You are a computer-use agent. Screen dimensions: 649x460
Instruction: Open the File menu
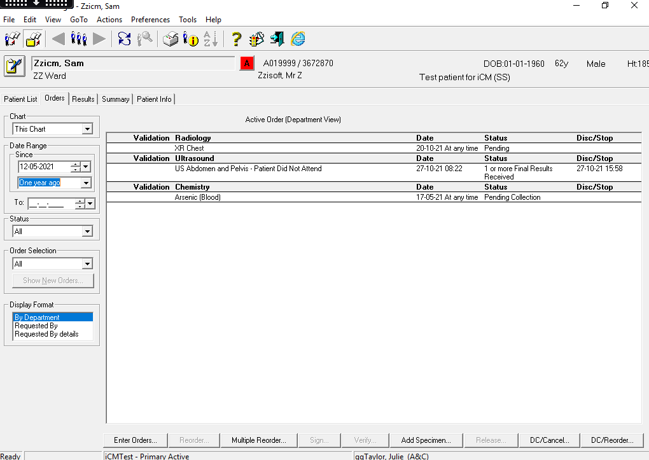coord(9,20)
